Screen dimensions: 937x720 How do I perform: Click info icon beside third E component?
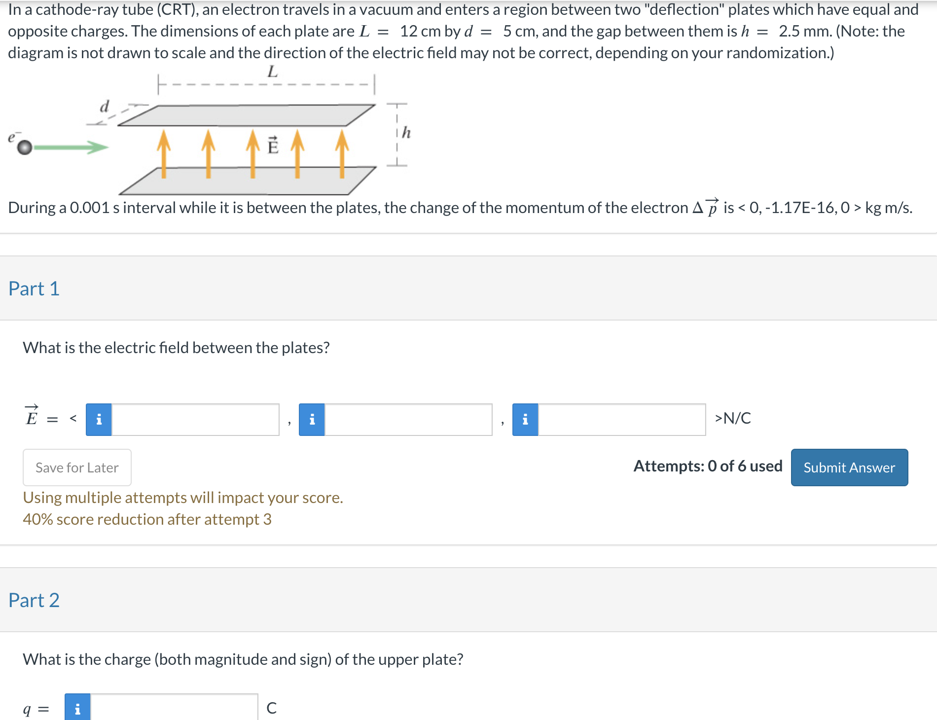(x=525, y=420)
